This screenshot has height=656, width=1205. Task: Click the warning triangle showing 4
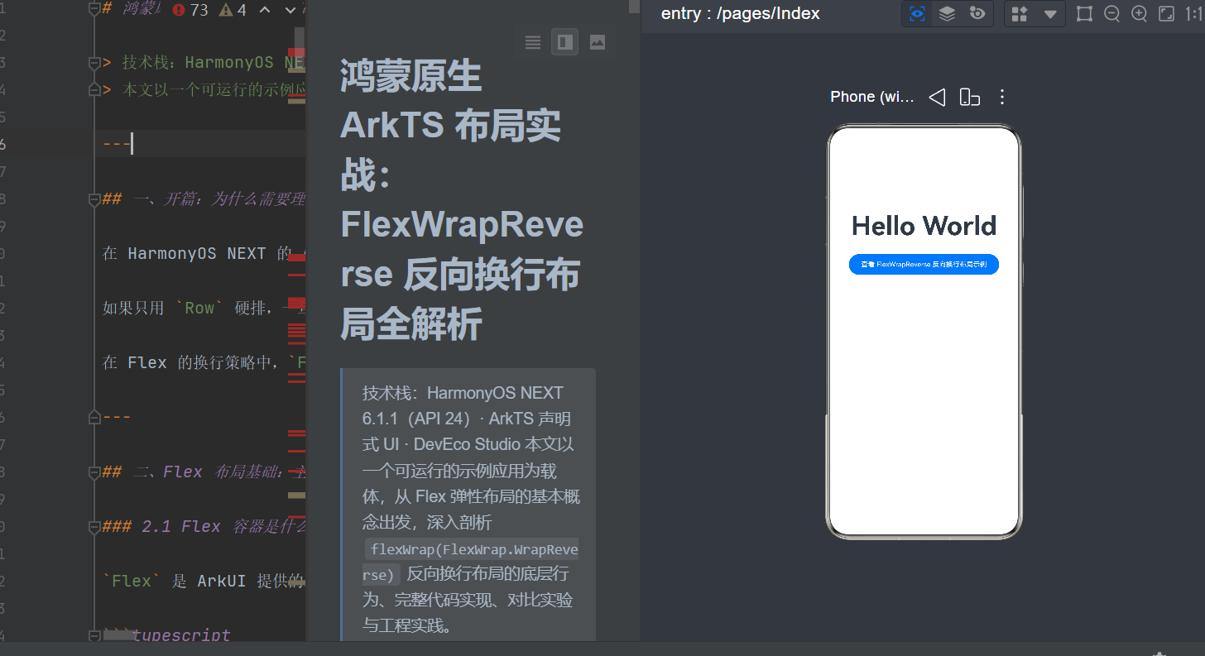click(233, 10)
